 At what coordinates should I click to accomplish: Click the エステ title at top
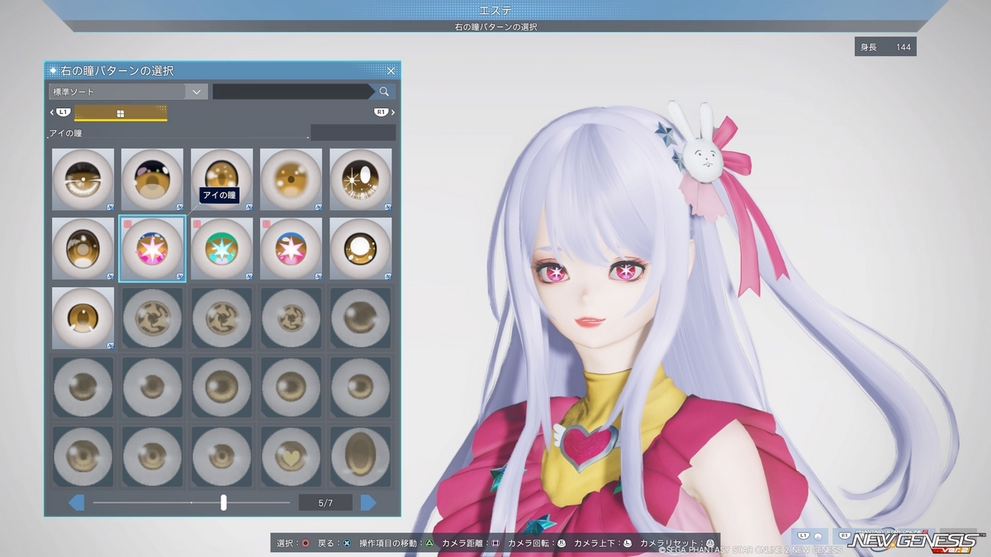point(495,10)
